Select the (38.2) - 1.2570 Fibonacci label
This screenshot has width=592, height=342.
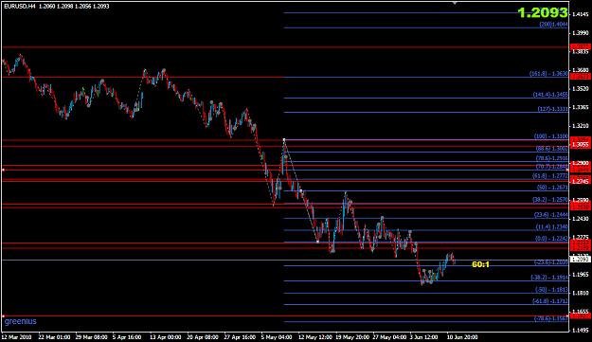click(x=550, y=200)
